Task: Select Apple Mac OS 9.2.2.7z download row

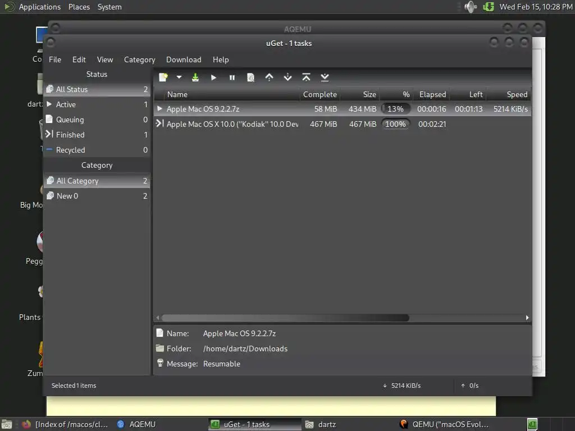Action: (342, 109)
